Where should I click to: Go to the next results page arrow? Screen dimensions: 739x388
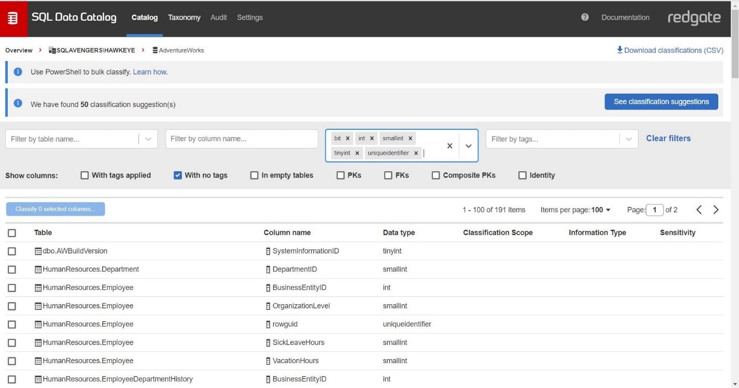point(716,210)
